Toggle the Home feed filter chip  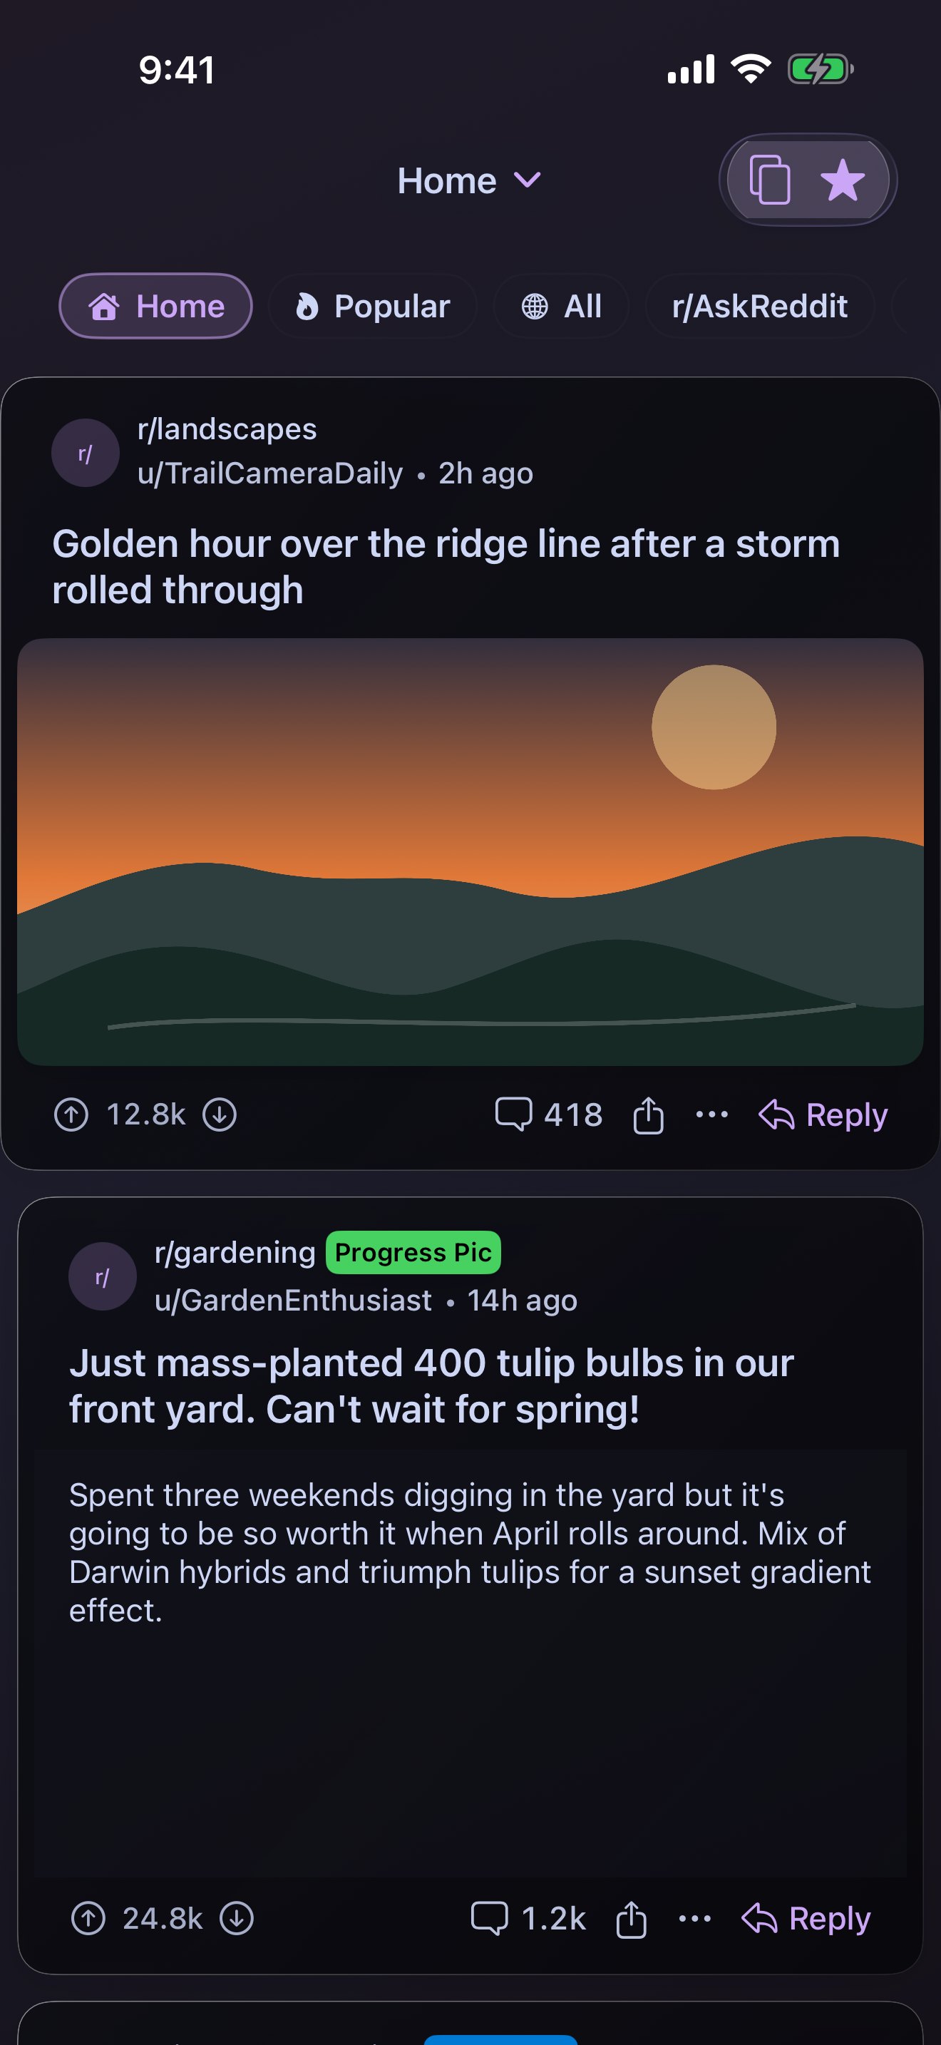pyautogui.click(x=155, y=306)
